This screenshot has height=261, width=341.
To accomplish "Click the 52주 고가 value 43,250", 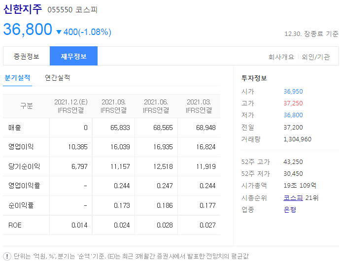I will tap(293, 162).
